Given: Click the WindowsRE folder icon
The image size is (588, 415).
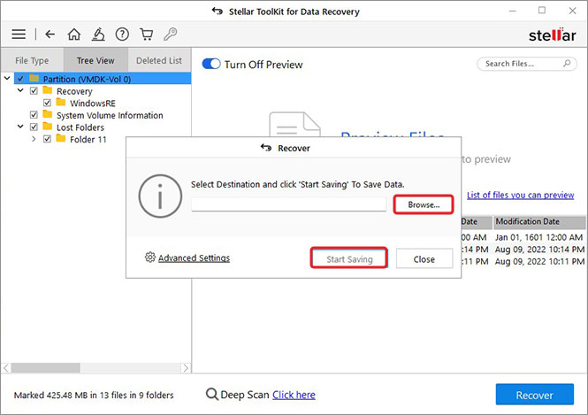Looking at the screenshot, I should pyautogui.click(x=61, y=103).
